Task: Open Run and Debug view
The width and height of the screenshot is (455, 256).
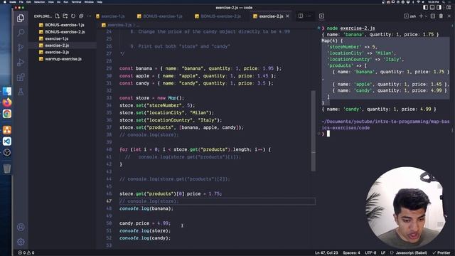Action: 21,62
